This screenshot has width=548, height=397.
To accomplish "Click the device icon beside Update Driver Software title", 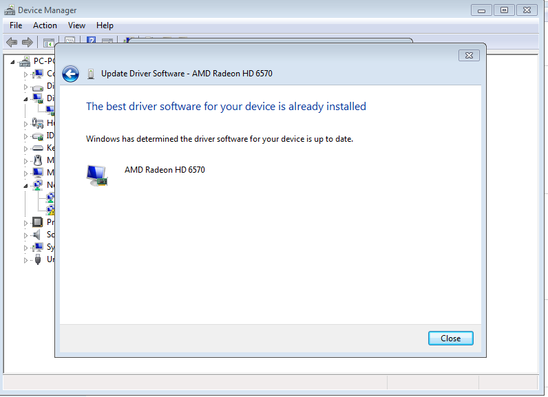I will coord(90,74).
